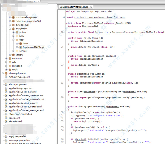This screenshot has height=144, width=165.
Task: Click the AuthorityConfig.xml file icon
Action: pos(6,77)
